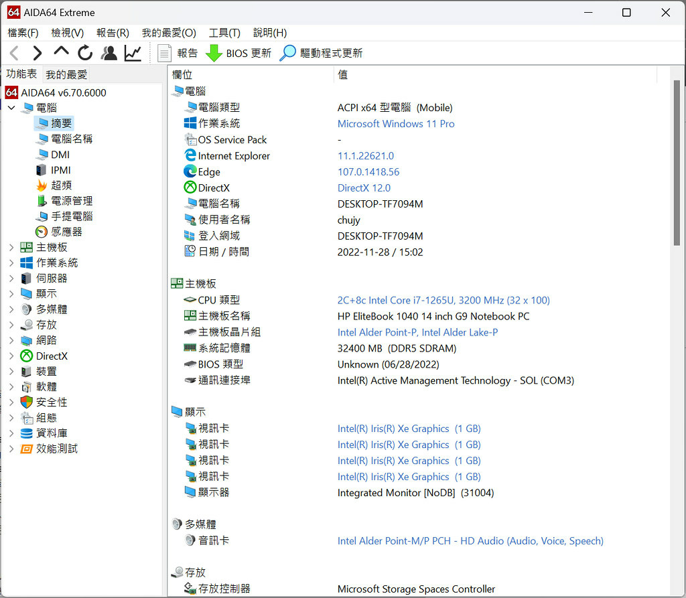Viewport: 686px width, 598px height.
Task: Click the 11.1.22621.0 Internet Explorer link
Action: coord(366,156)
